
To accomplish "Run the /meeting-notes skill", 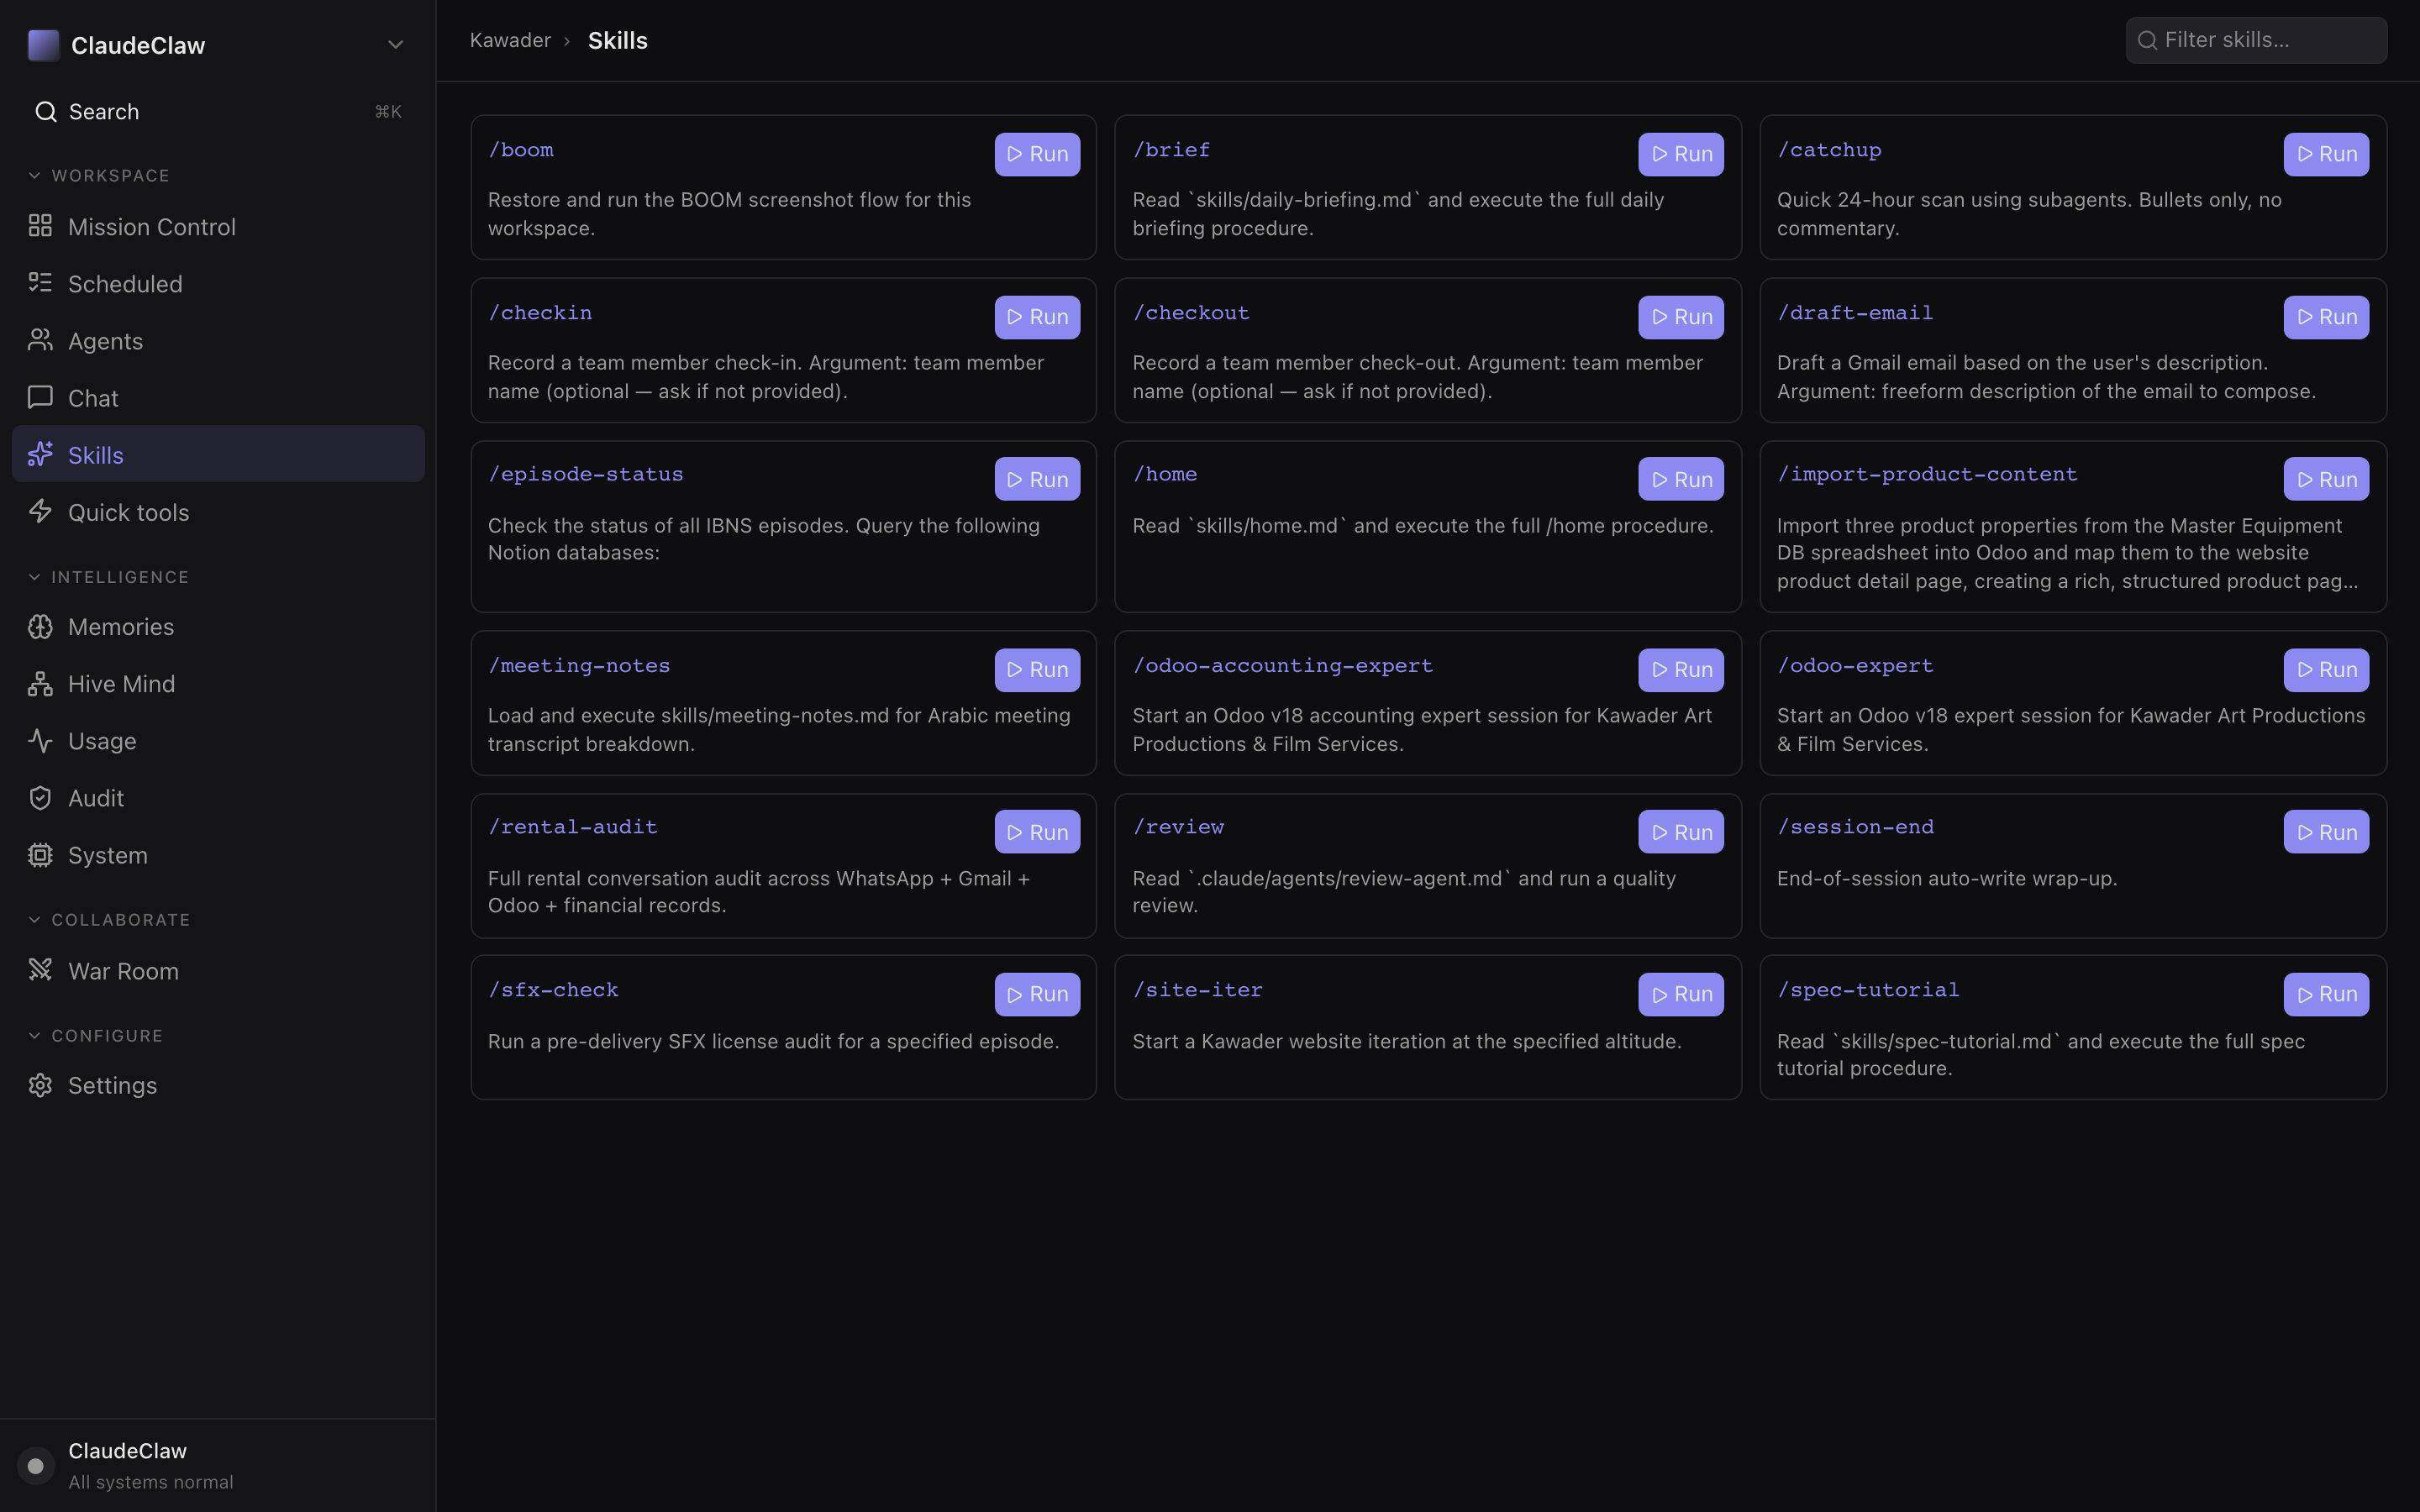I will [1037, 670].
